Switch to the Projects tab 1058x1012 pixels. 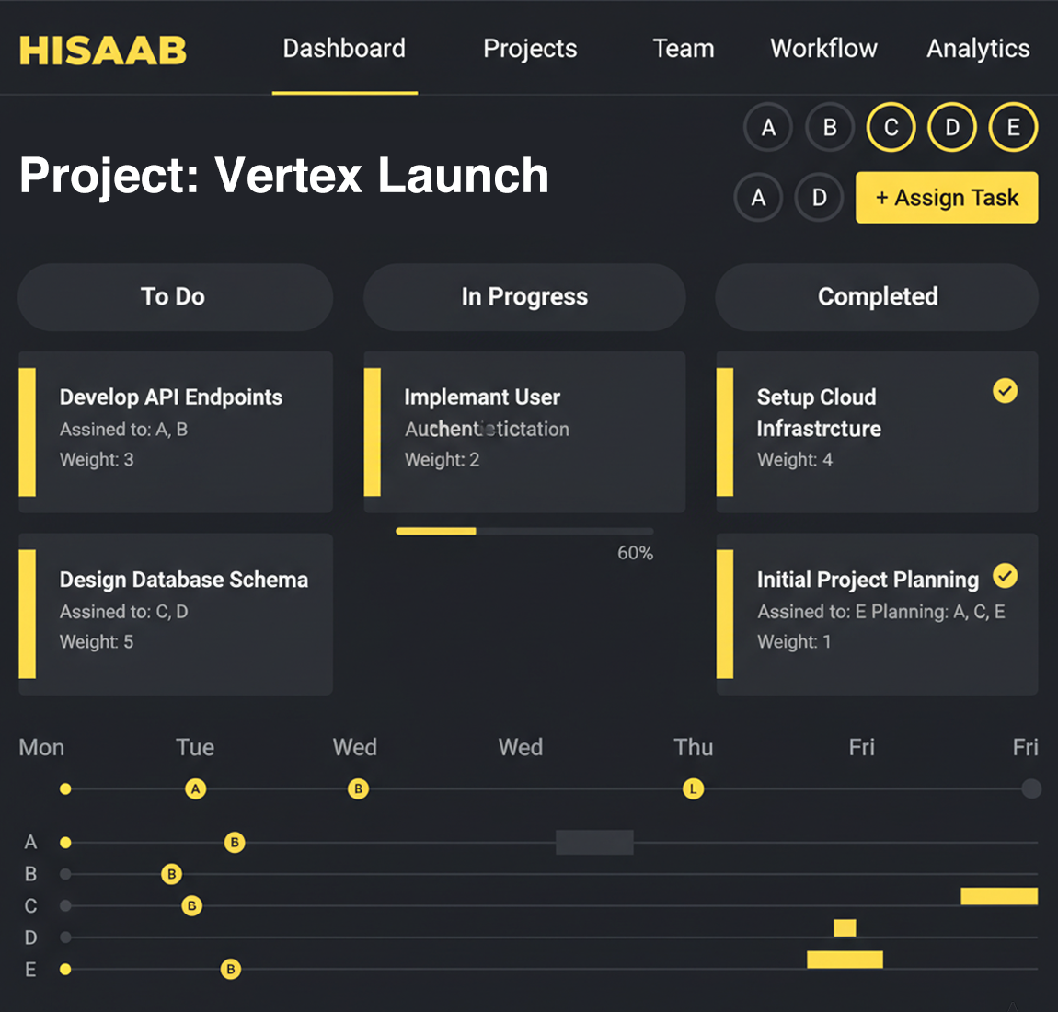tap(530, 49)
